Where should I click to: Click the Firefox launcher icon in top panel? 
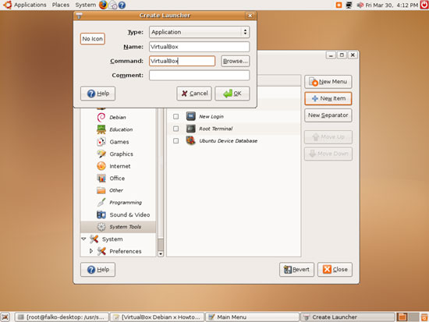(x=103, y=5)
